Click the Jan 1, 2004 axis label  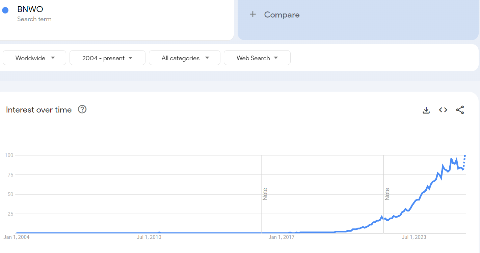17,237
